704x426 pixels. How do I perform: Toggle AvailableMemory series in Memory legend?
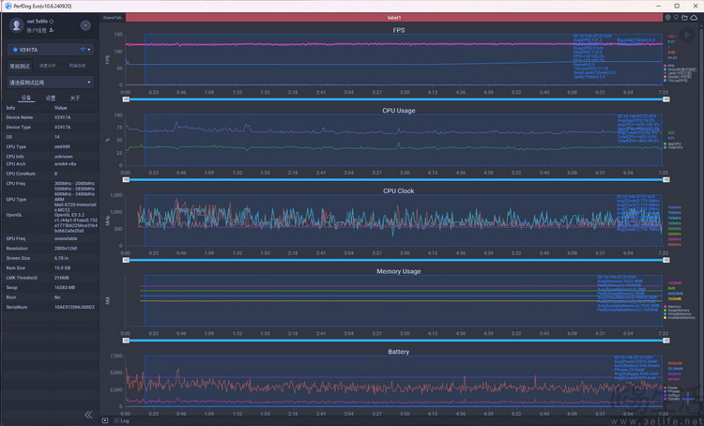click(x=680, y=317)
